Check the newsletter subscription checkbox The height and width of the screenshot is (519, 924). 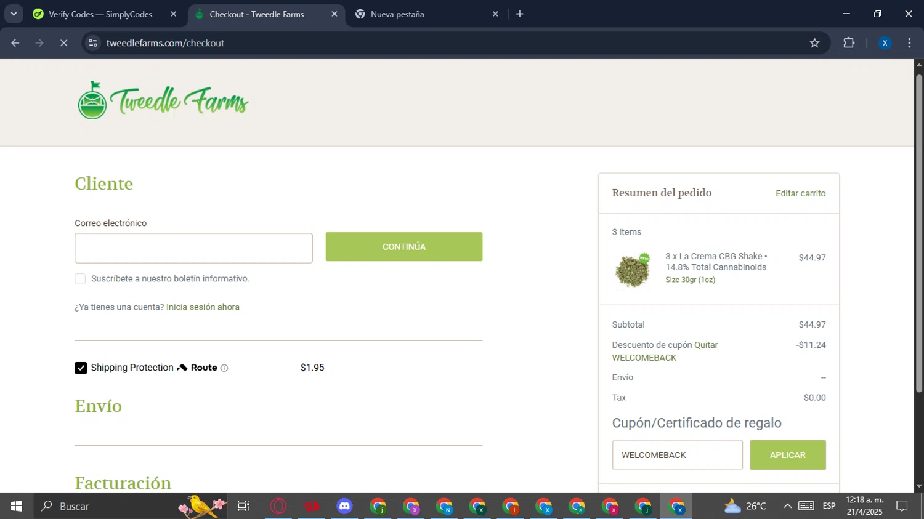[x=80, y=279]
